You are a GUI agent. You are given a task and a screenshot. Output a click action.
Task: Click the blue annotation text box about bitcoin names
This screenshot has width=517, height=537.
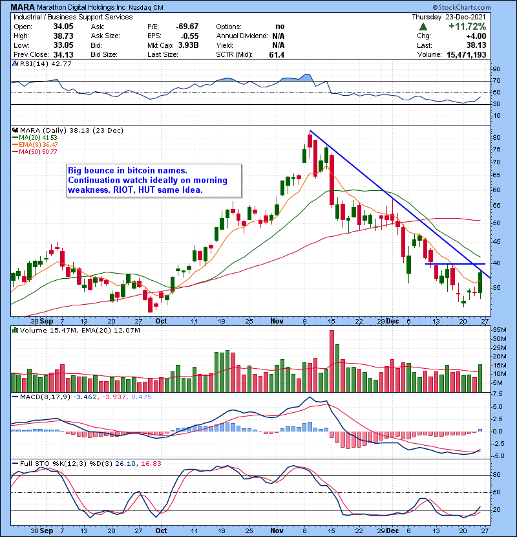click(x=154, y=181)
